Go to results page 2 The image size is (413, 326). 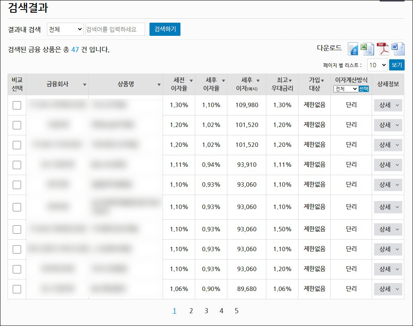click(x=191, y=311)
